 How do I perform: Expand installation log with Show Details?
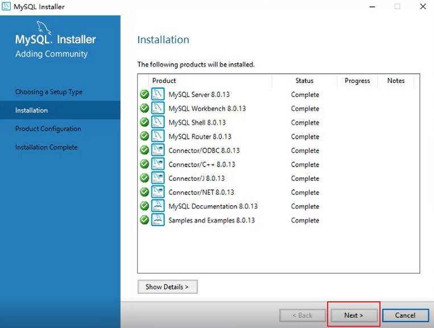click(x=167, y=287)
